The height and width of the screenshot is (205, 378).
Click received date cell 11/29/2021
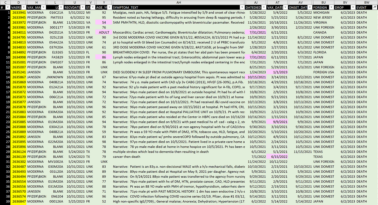coord(75,23)
